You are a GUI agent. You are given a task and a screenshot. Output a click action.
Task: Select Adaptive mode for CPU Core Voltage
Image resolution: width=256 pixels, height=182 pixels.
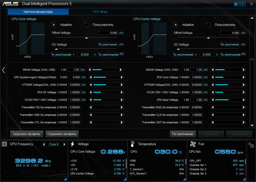tap(54, 25)
